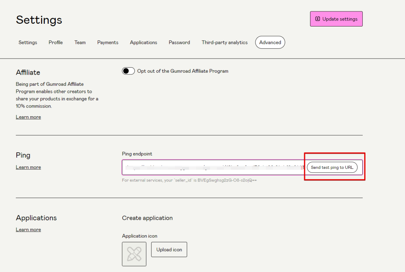Click the application icon placeholder image

(134, 254)
